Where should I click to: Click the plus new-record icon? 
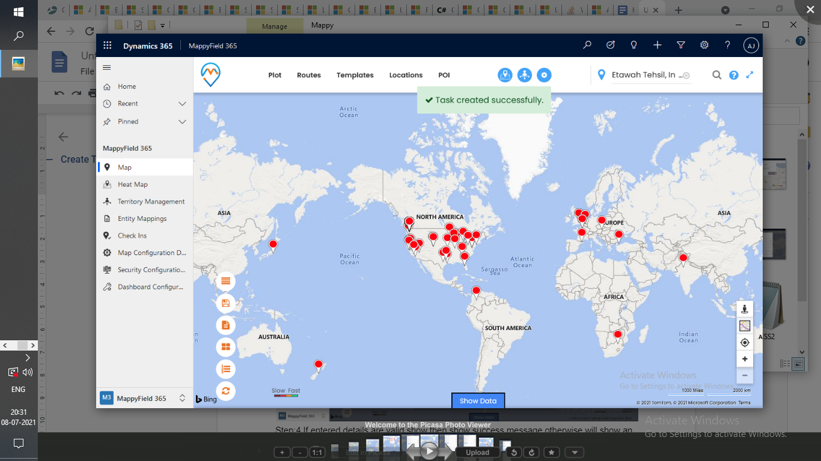pyautogui.click(x=658, y=45)
